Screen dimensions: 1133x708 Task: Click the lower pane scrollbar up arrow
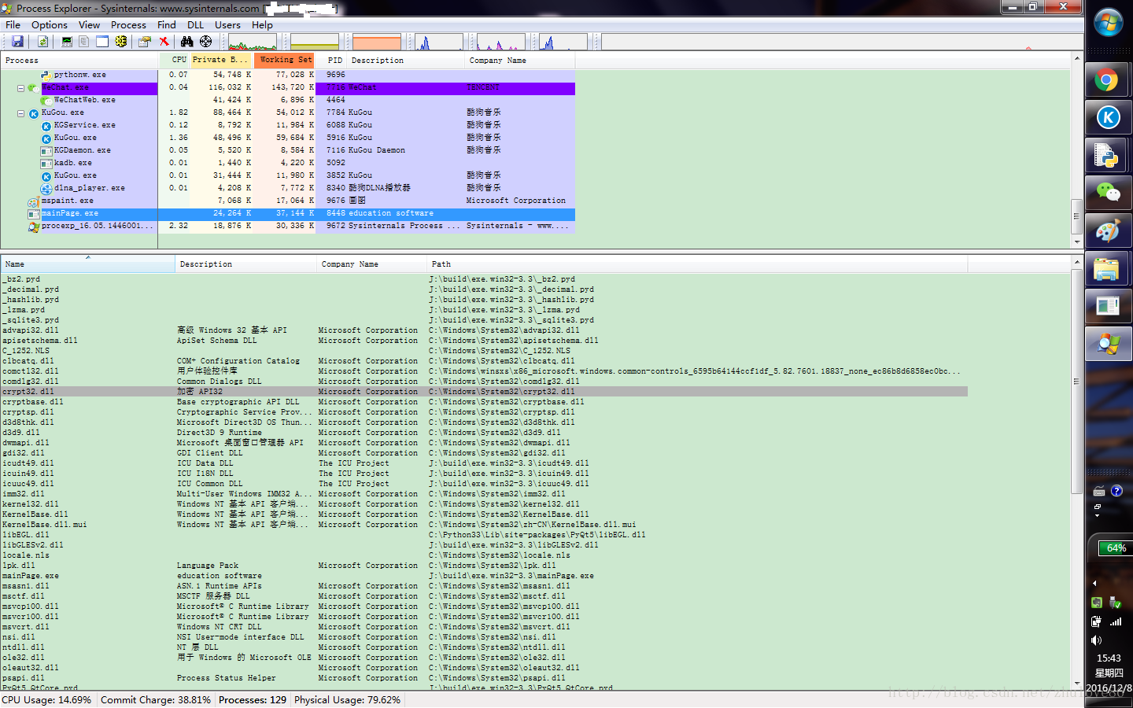point(1076,263)
